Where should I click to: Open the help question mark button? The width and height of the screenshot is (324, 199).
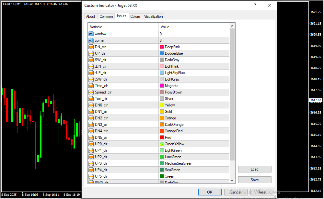coord(255,6)
